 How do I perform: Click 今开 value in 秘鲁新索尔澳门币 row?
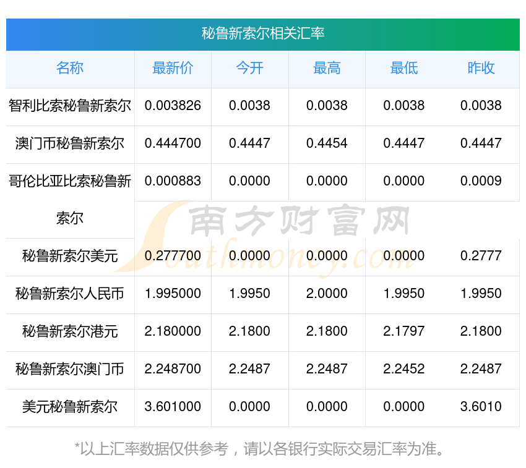(x=249, y=369)
